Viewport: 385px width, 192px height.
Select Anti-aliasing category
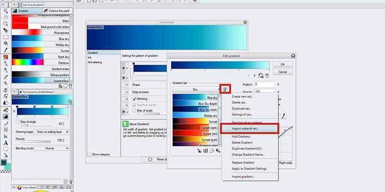95,62
